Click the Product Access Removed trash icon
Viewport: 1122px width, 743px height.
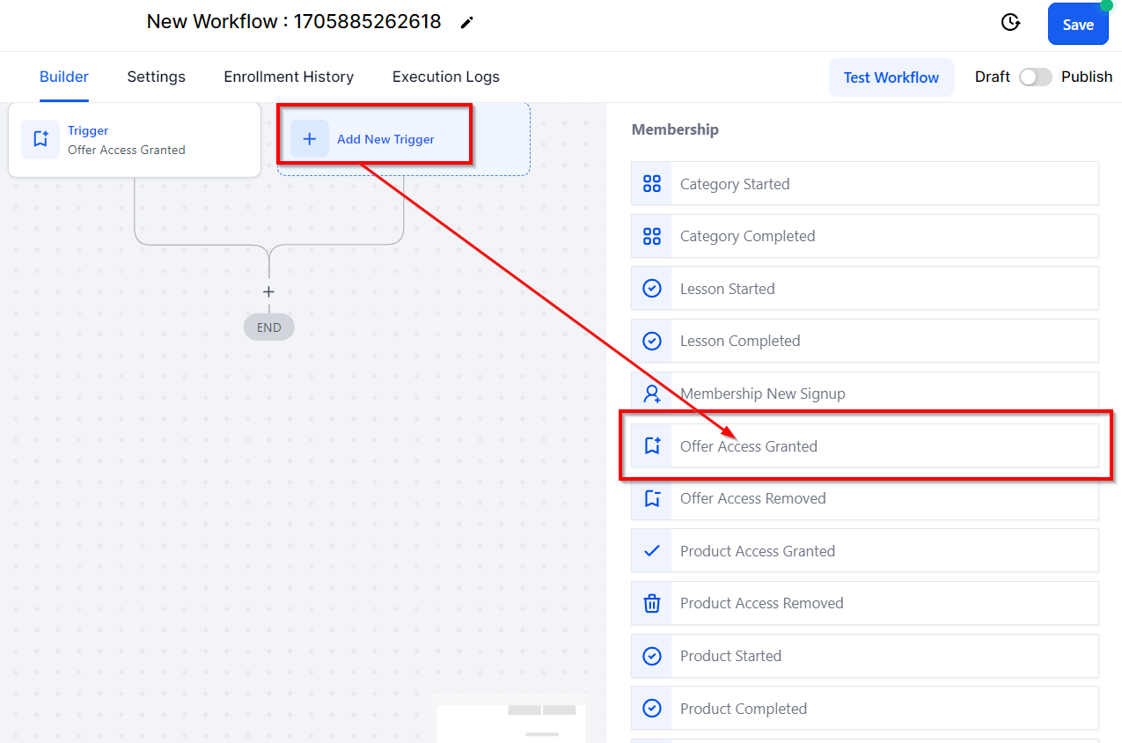(x=652, y=603)
